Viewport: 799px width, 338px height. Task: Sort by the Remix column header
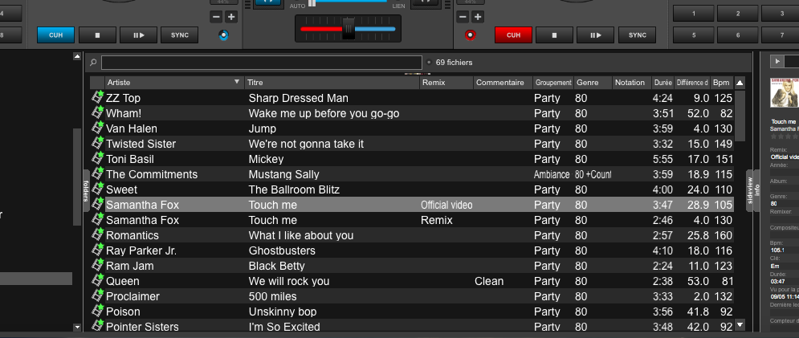446,83
